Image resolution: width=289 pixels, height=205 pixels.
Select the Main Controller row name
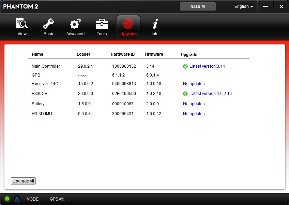coord(46,66)
